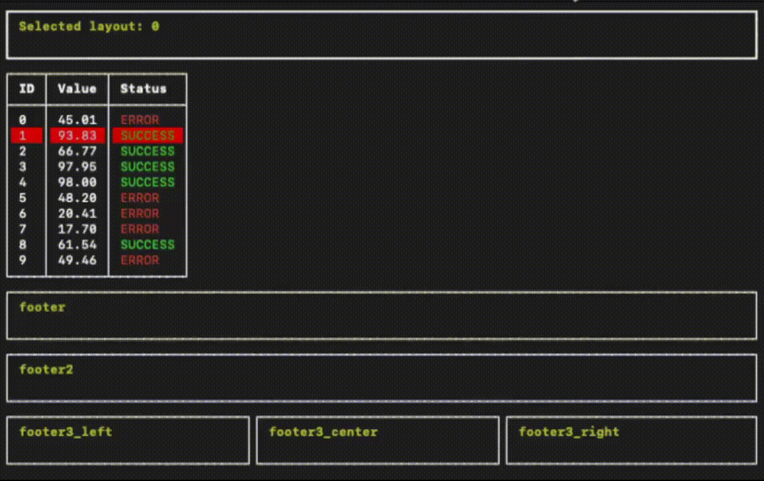Viewport: 764px width, 481px height.
Task: Click the value 66.77 in row 2
Action: click(77, 151)
